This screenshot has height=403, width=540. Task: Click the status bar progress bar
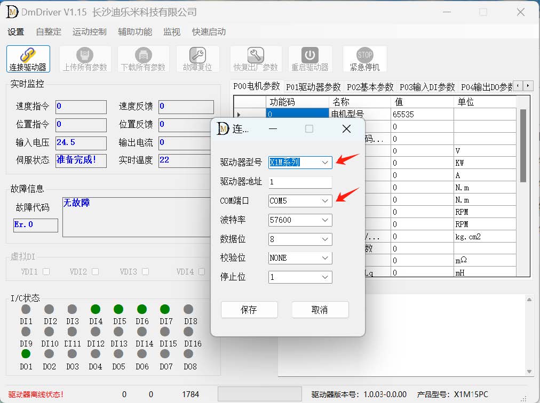[x=260, y=394]
